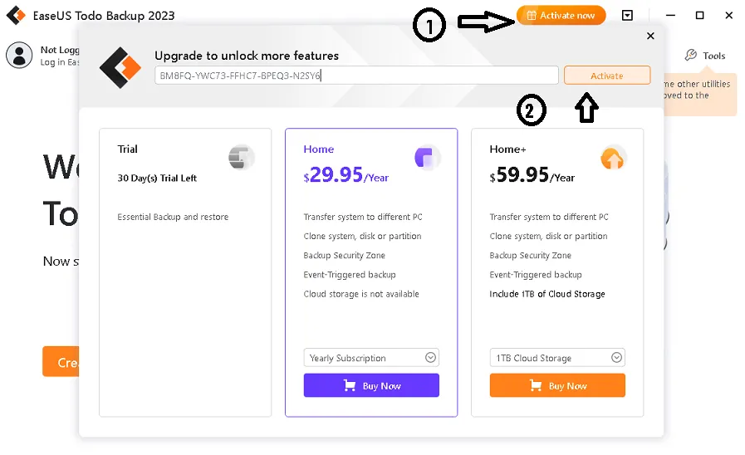The width and height of the screenshot is (745, 455).
Task: Click the Home+ plan house icon
Action: (x=613, y=157)
